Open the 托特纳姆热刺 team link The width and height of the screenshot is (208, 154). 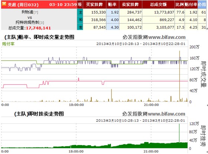coord(27,22)
